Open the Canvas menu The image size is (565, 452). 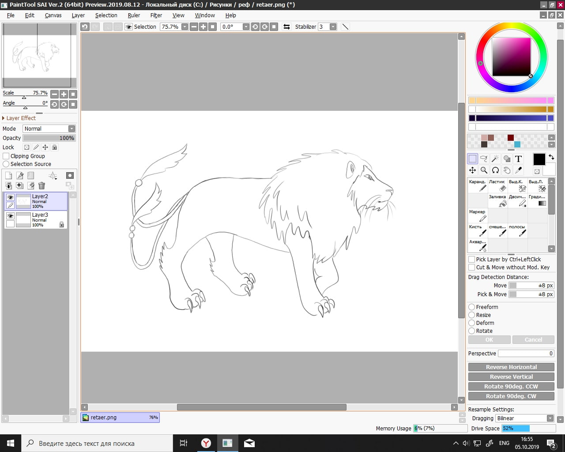click(53, 15)
